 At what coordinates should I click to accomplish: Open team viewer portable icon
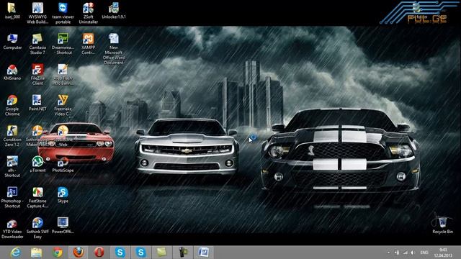63,13
